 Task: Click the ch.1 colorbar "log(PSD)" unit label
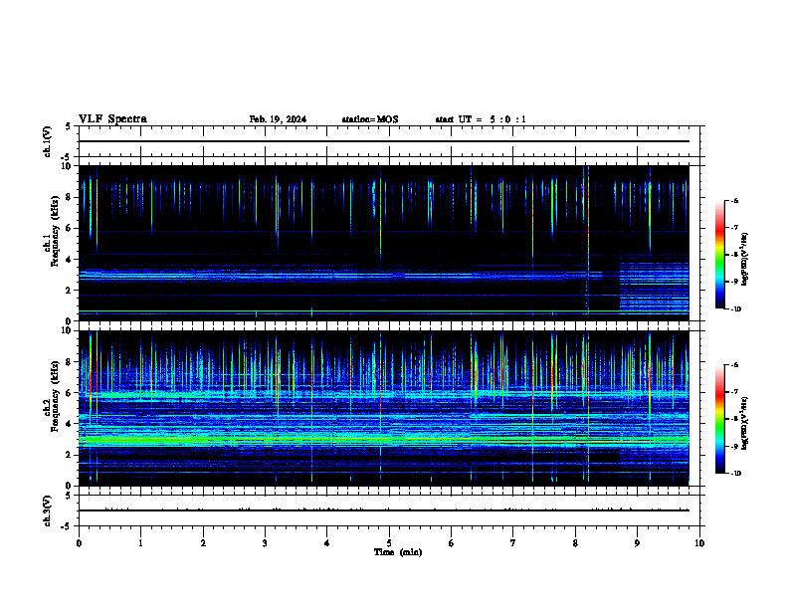coord(745,260)
